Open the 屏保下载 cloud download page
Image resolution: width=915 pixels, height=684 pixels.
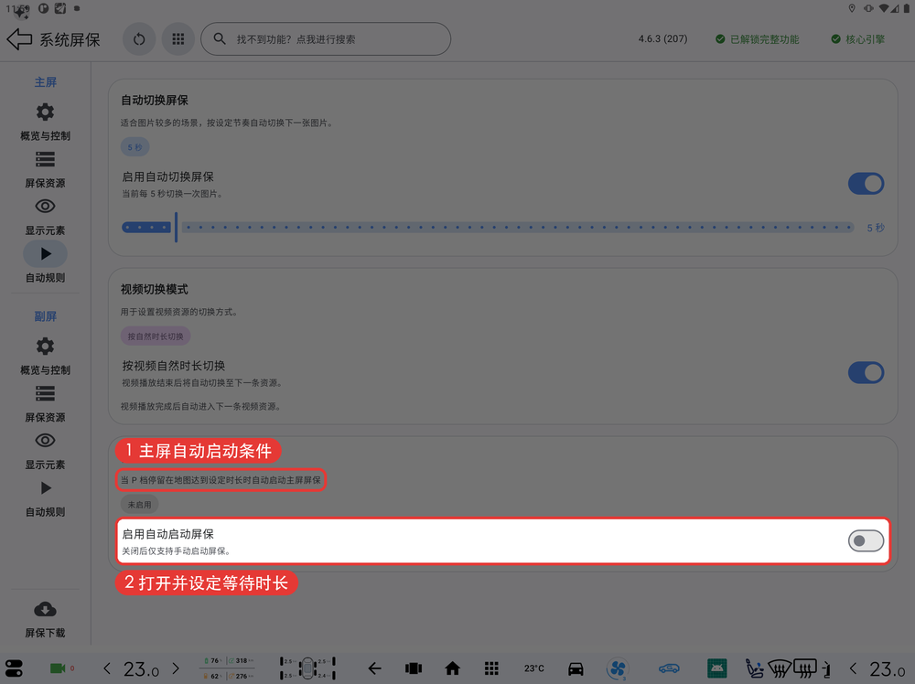pyautogui.click(x=45, y=619)
